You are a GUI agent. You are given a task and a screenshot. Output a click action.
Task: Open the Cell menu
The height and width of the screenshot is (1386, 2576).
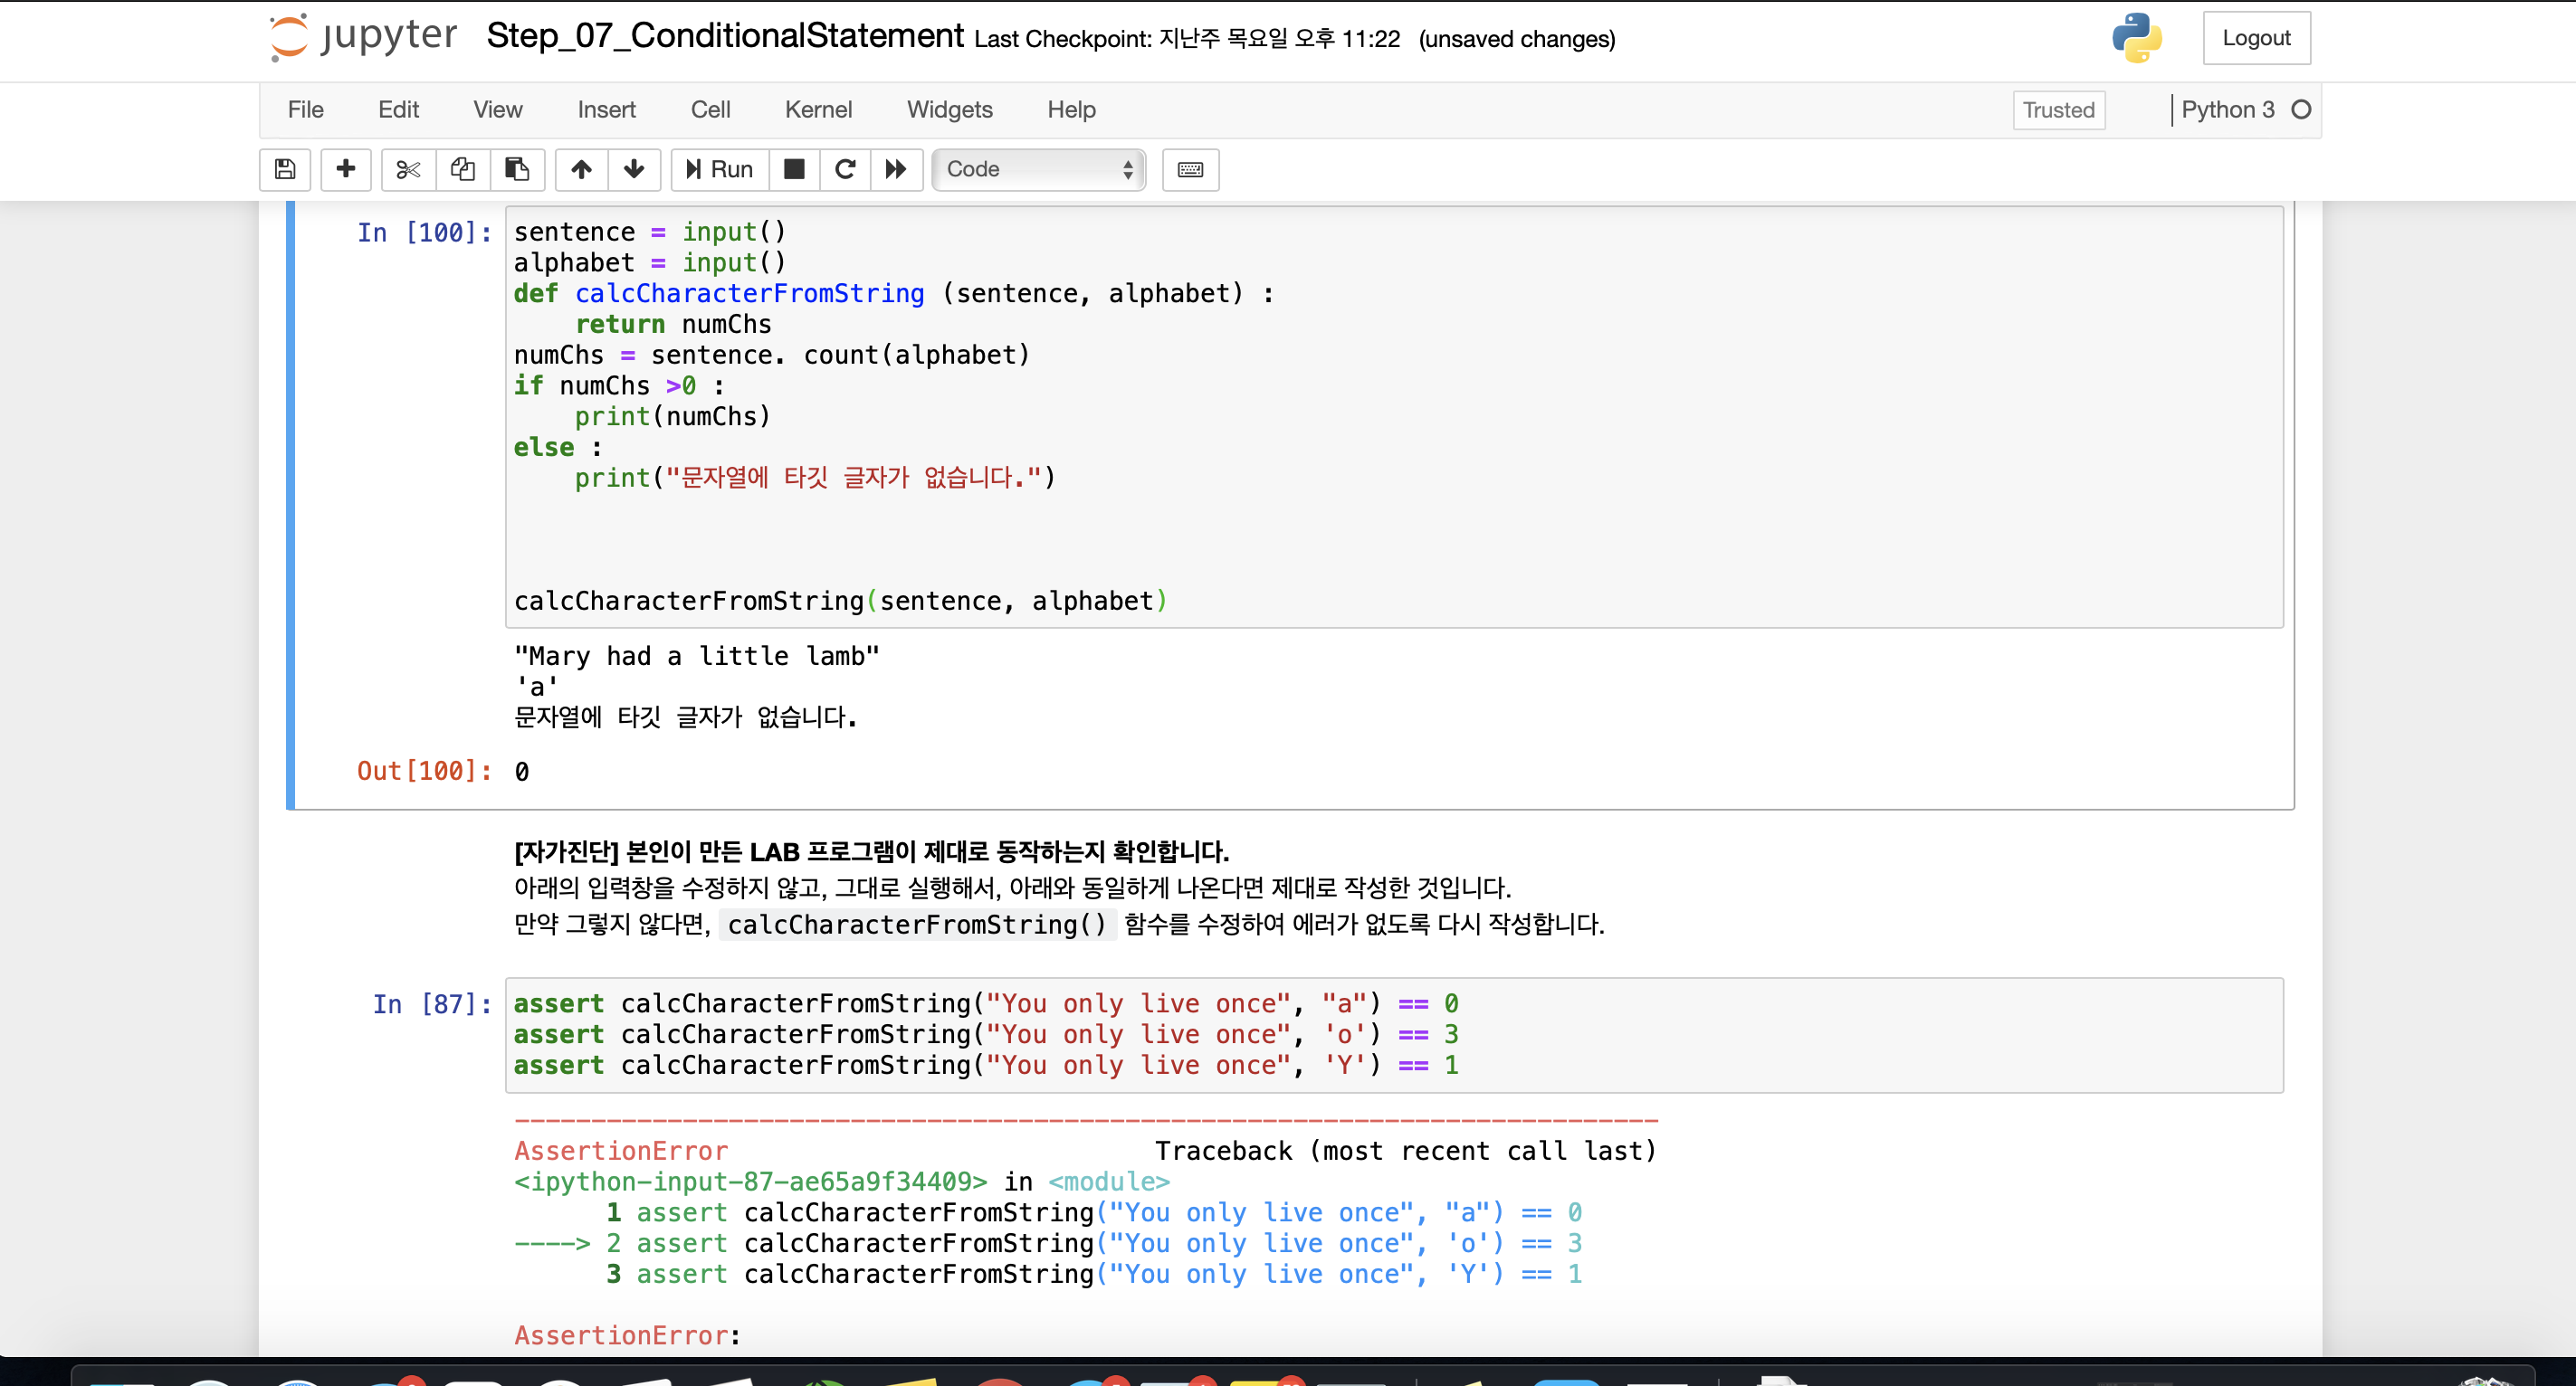(x=710, y=109)
